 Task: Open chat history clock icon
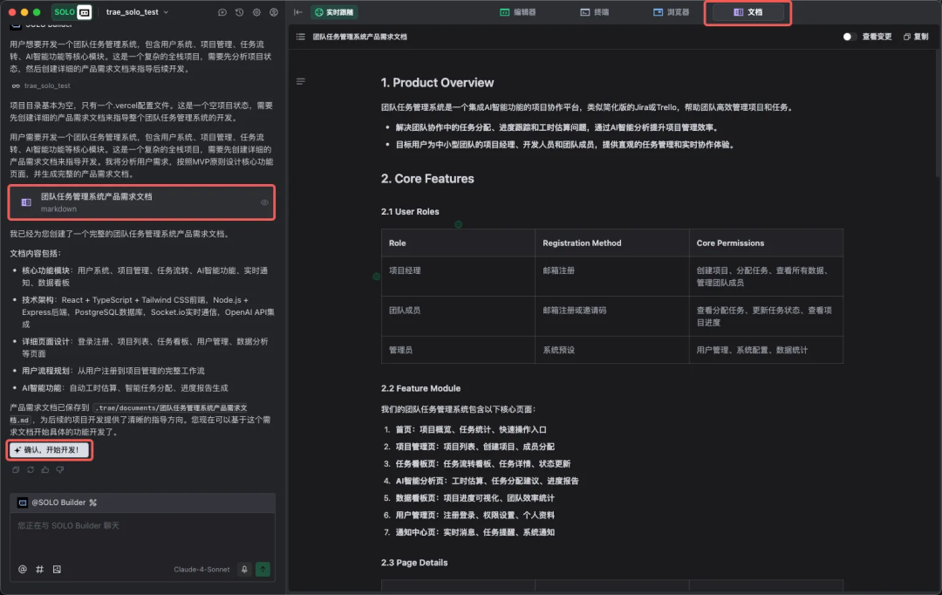coord(239,12)
